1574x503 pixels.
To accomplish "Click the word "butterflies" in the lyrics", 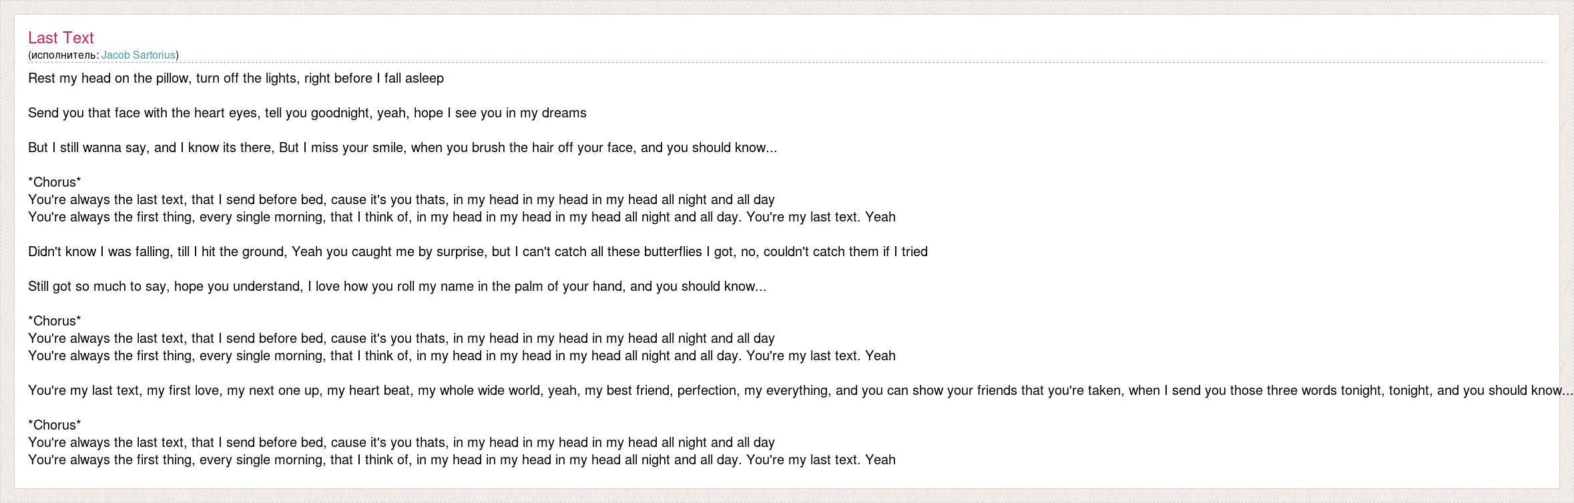I will pos(672,252).
